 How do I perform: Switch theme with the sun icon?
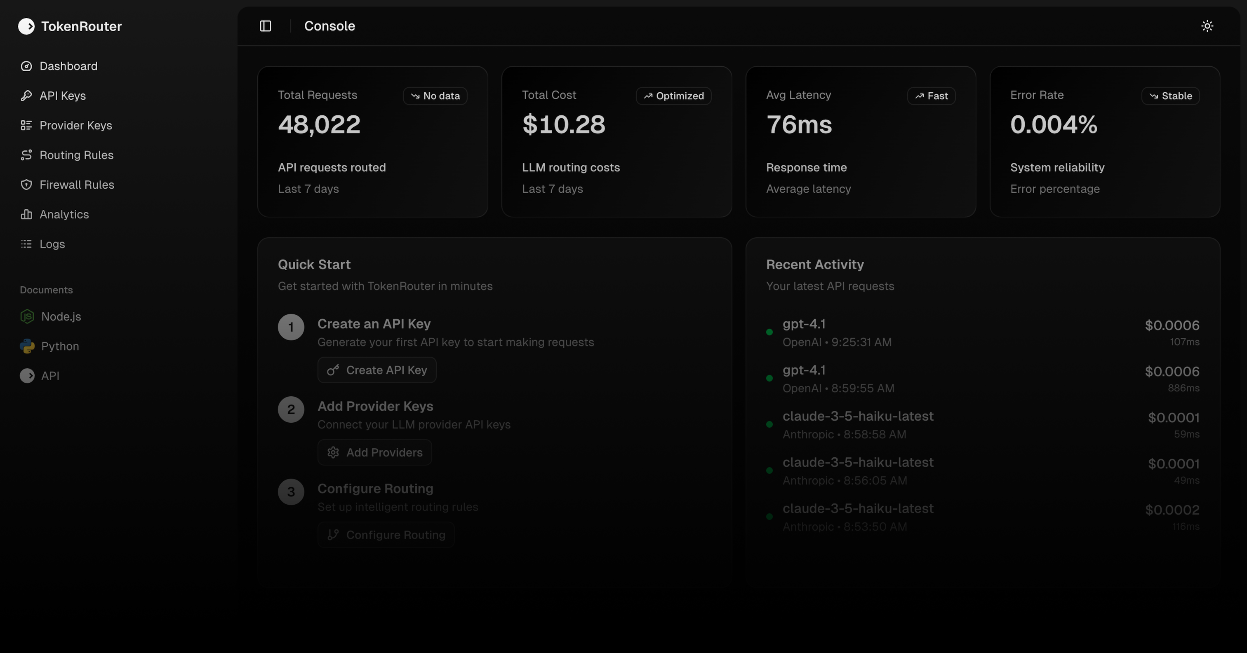click(1207, 26)
